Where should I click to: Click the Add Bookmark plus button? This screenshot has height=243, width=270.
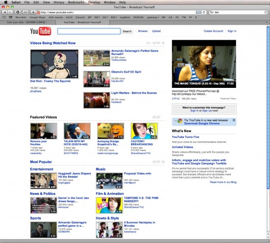(x=33, y=12)
